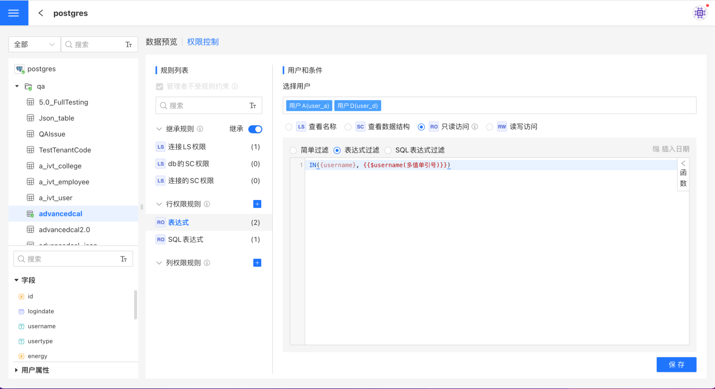Screen dimensions: 715x389
Task: Click info icon next to 继承规则
Action: coord(200,129)
